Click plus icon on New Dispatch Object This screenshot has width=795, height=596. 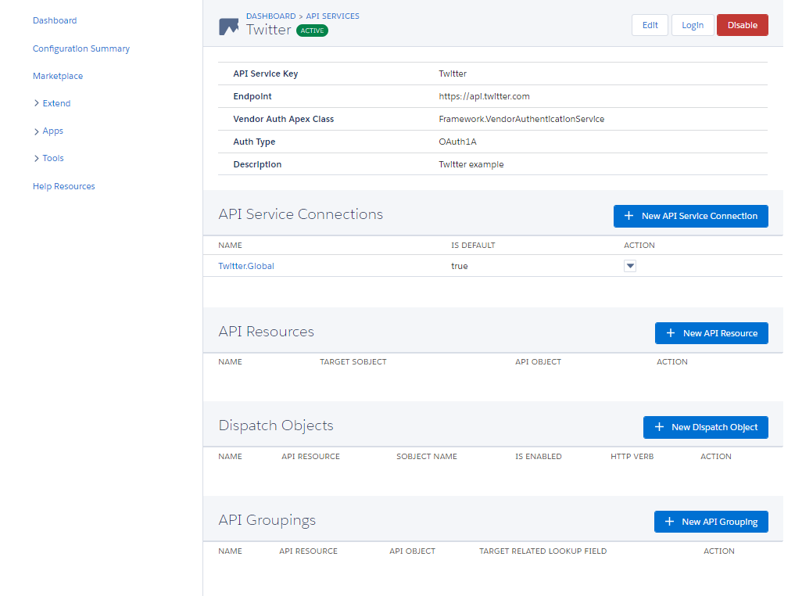(x=659, y=427)
